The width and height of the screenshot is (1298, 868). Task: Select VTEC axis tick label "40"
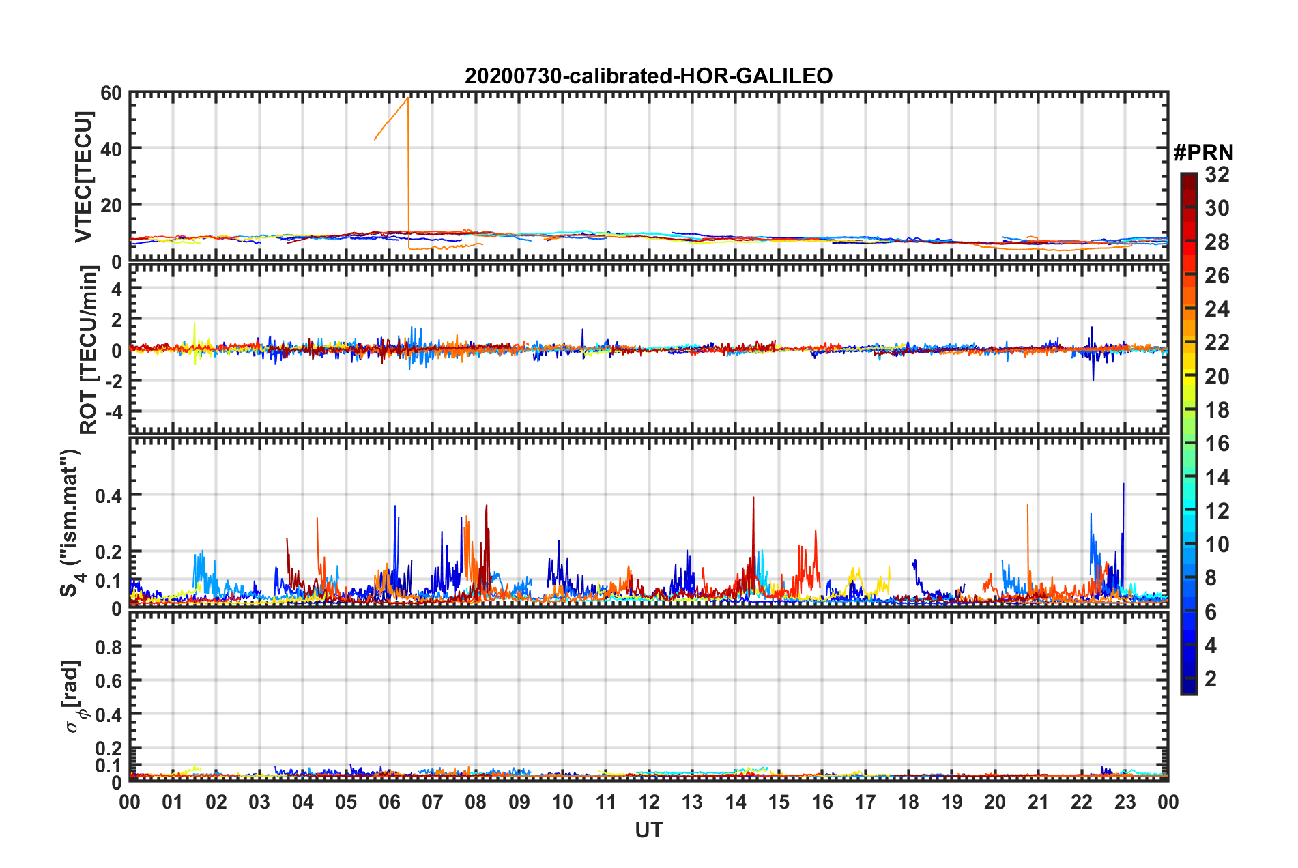pyautogui.click(x=111, y=149)
